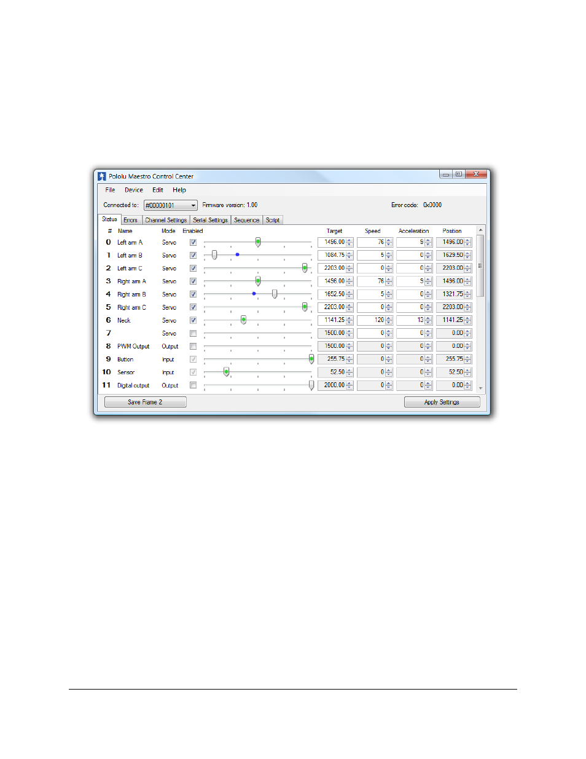Click slider handle for Left arm B
The height and width of the screenshot is (759, 586).
(214, 254)
